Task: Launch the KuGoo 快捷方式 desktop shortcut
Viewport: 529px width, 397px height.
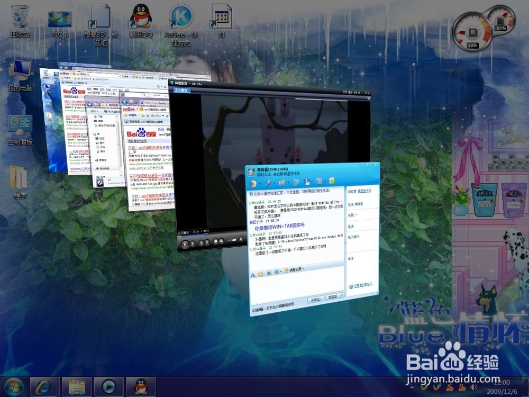Action: pos(181,24)
